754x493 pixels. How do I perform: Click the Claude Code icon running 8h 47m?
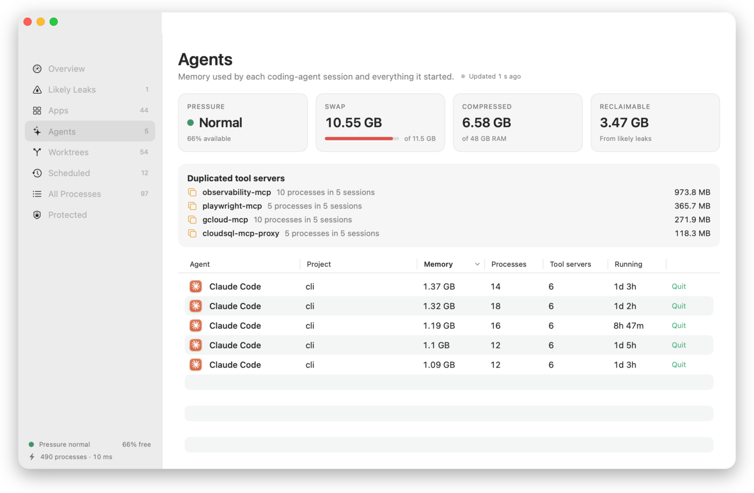coord(196,326)
